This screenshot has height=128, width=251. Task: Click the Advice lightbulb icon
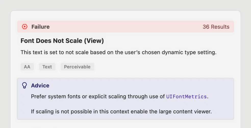pos(24,85)
